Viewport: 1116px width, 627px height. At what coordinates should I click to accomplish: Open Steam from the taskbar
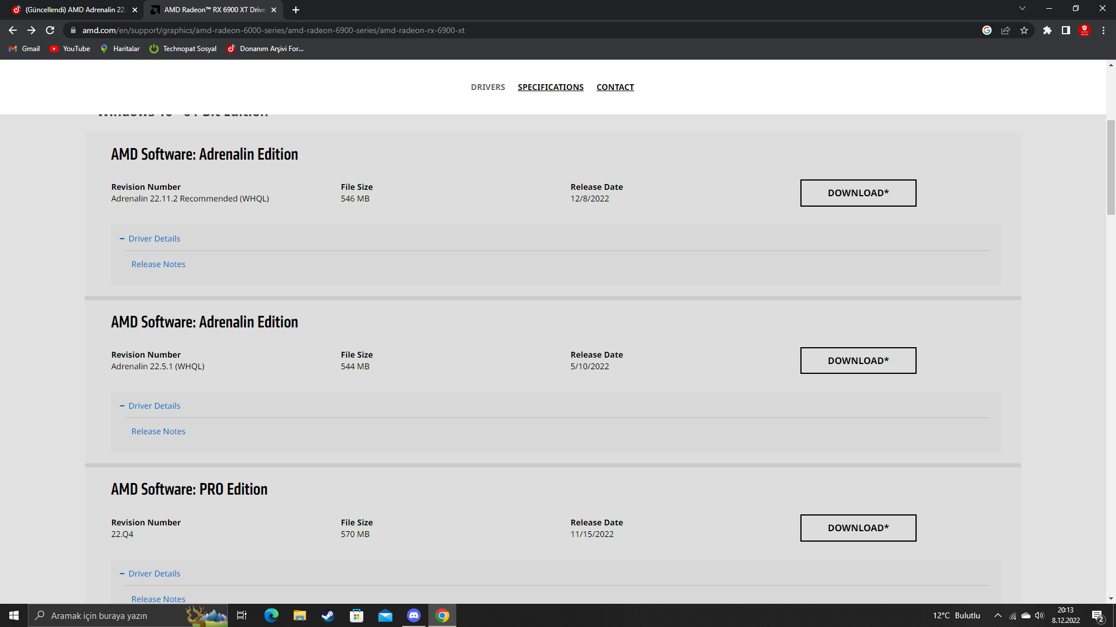coord(328,615)
